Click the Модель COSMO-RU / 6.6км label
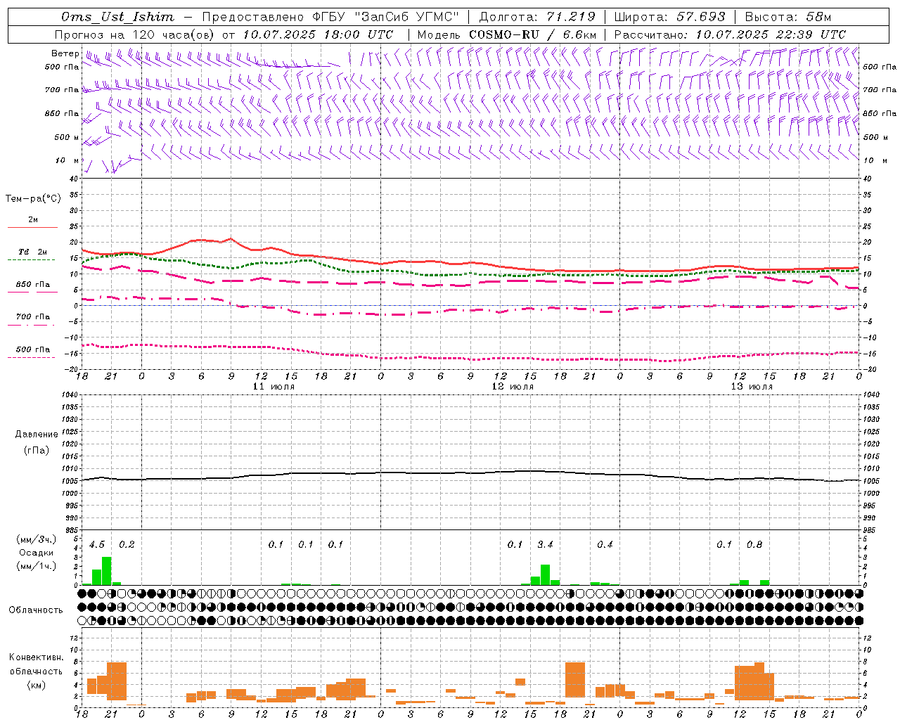Viewport: 900px width, 720px height. pyautogui.click(x=507, y=34)
